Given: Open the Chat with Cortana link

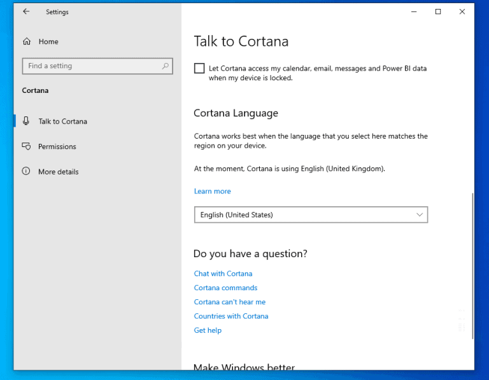Looking at the screenshot, I should (223, 274).
